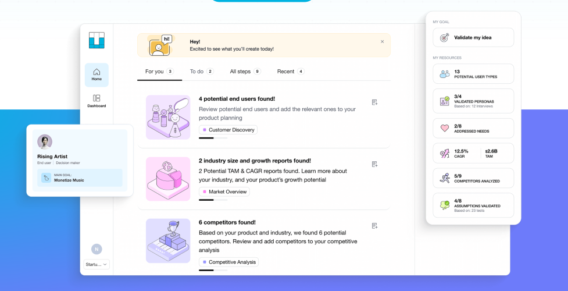Click the 'Based on: 12 Interviews' text
The height and width of the screenshot is (291, 568).
(473, 107)
